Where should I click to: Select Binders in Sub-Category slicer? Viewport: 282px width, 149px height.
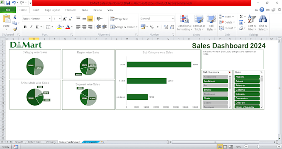(215, 90)
